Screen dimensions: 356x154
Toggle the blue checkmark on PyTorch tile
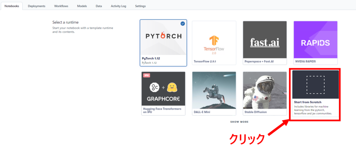tap(183, 24)
